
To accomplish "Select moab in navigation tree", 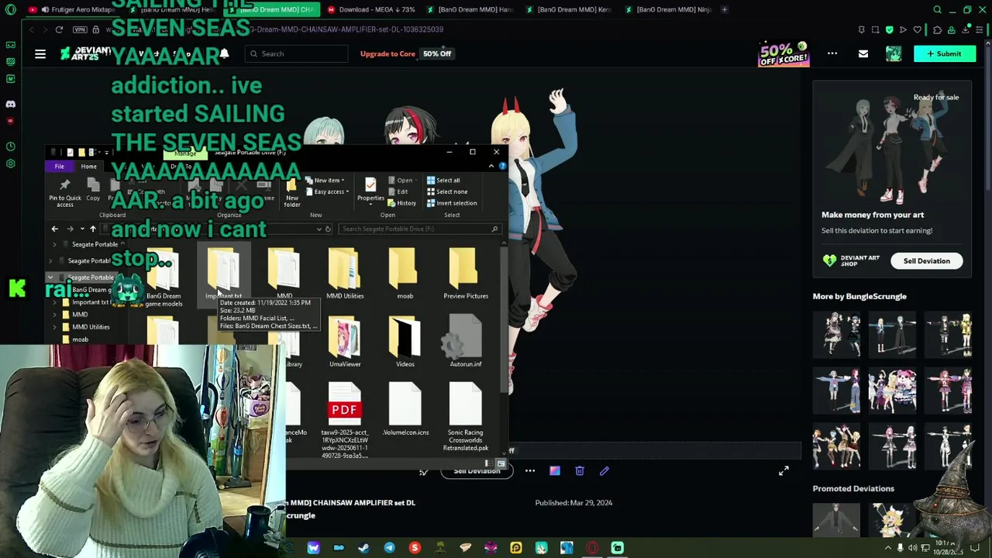I will click(x=80, y=339).
